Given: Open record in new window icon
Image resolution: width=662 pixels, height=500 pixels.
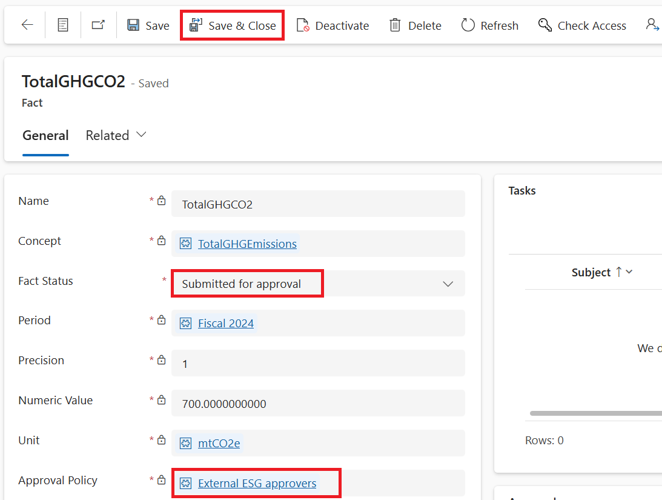Looking at the screenshot, I should (98, 25).
